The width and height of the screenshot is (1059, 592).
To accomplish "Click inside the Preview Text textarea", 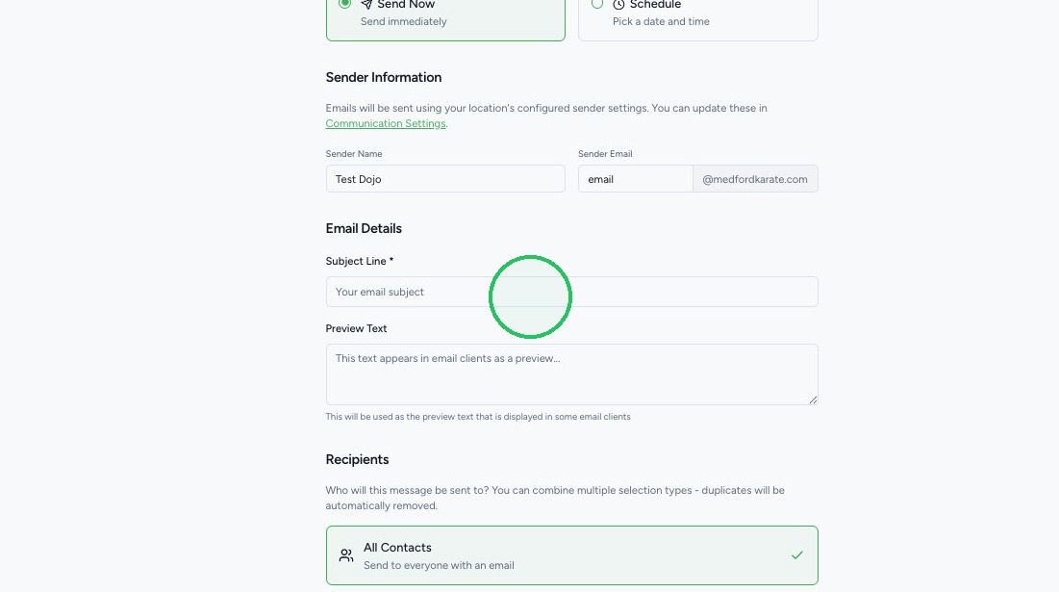I will [x=571, y=374].
